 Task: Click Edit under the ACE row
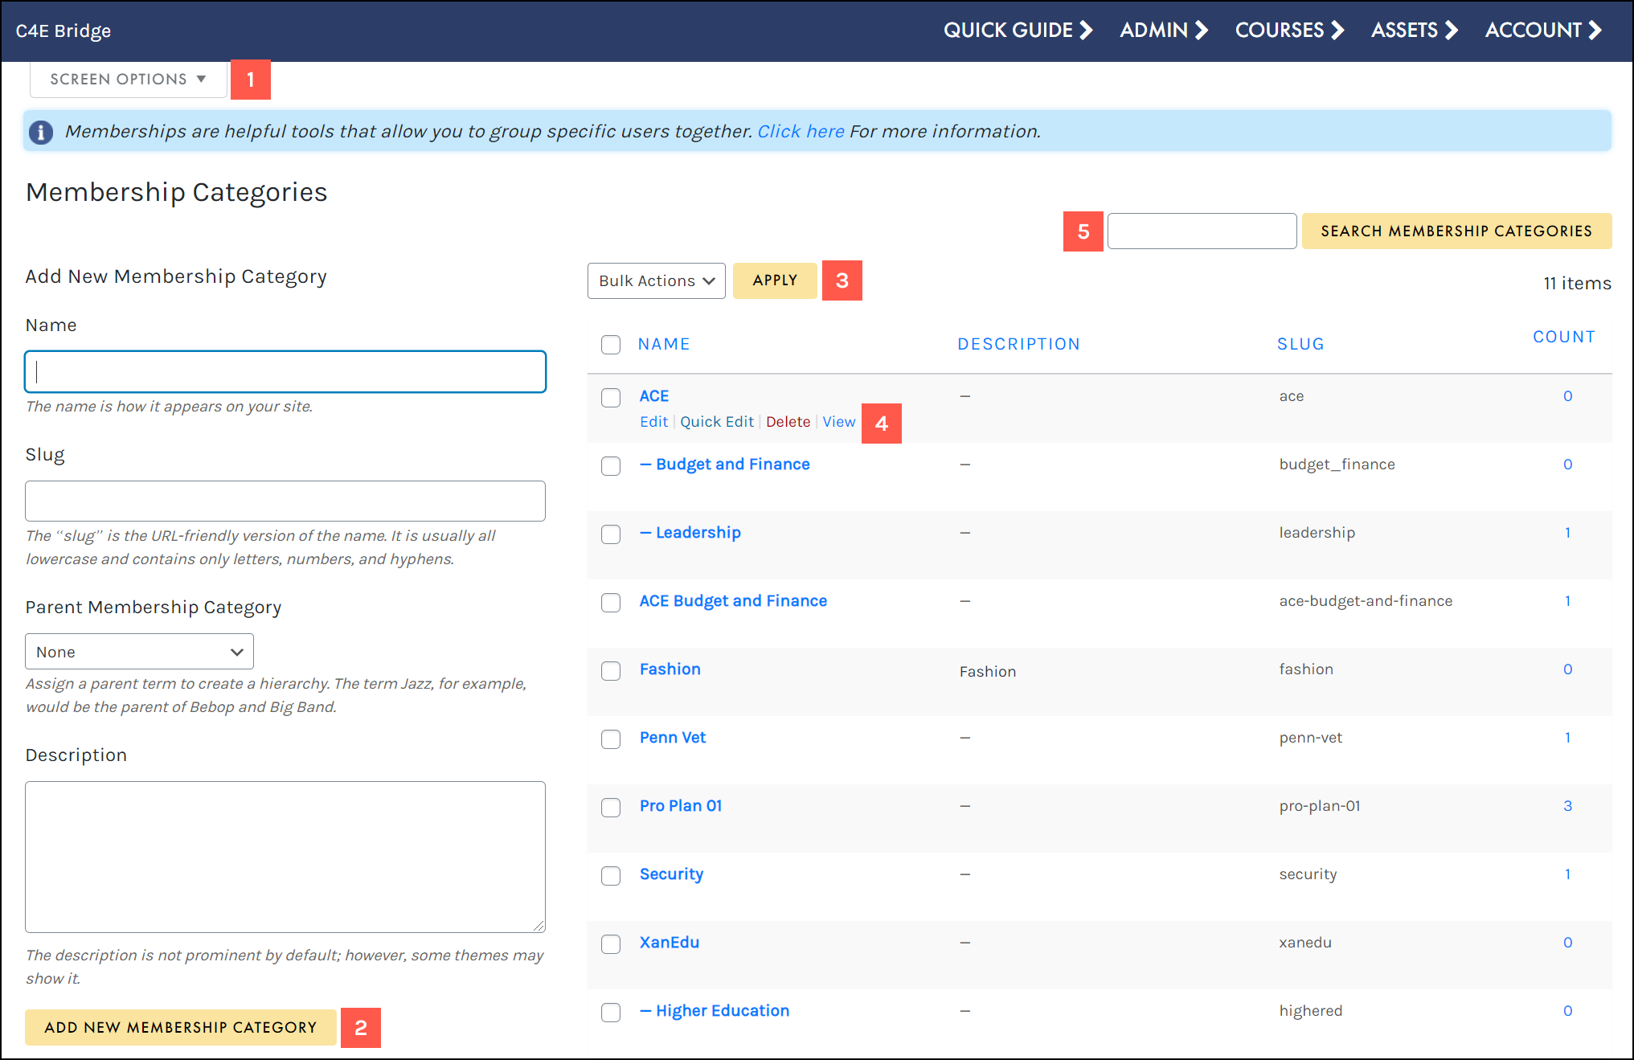(653, 422)
